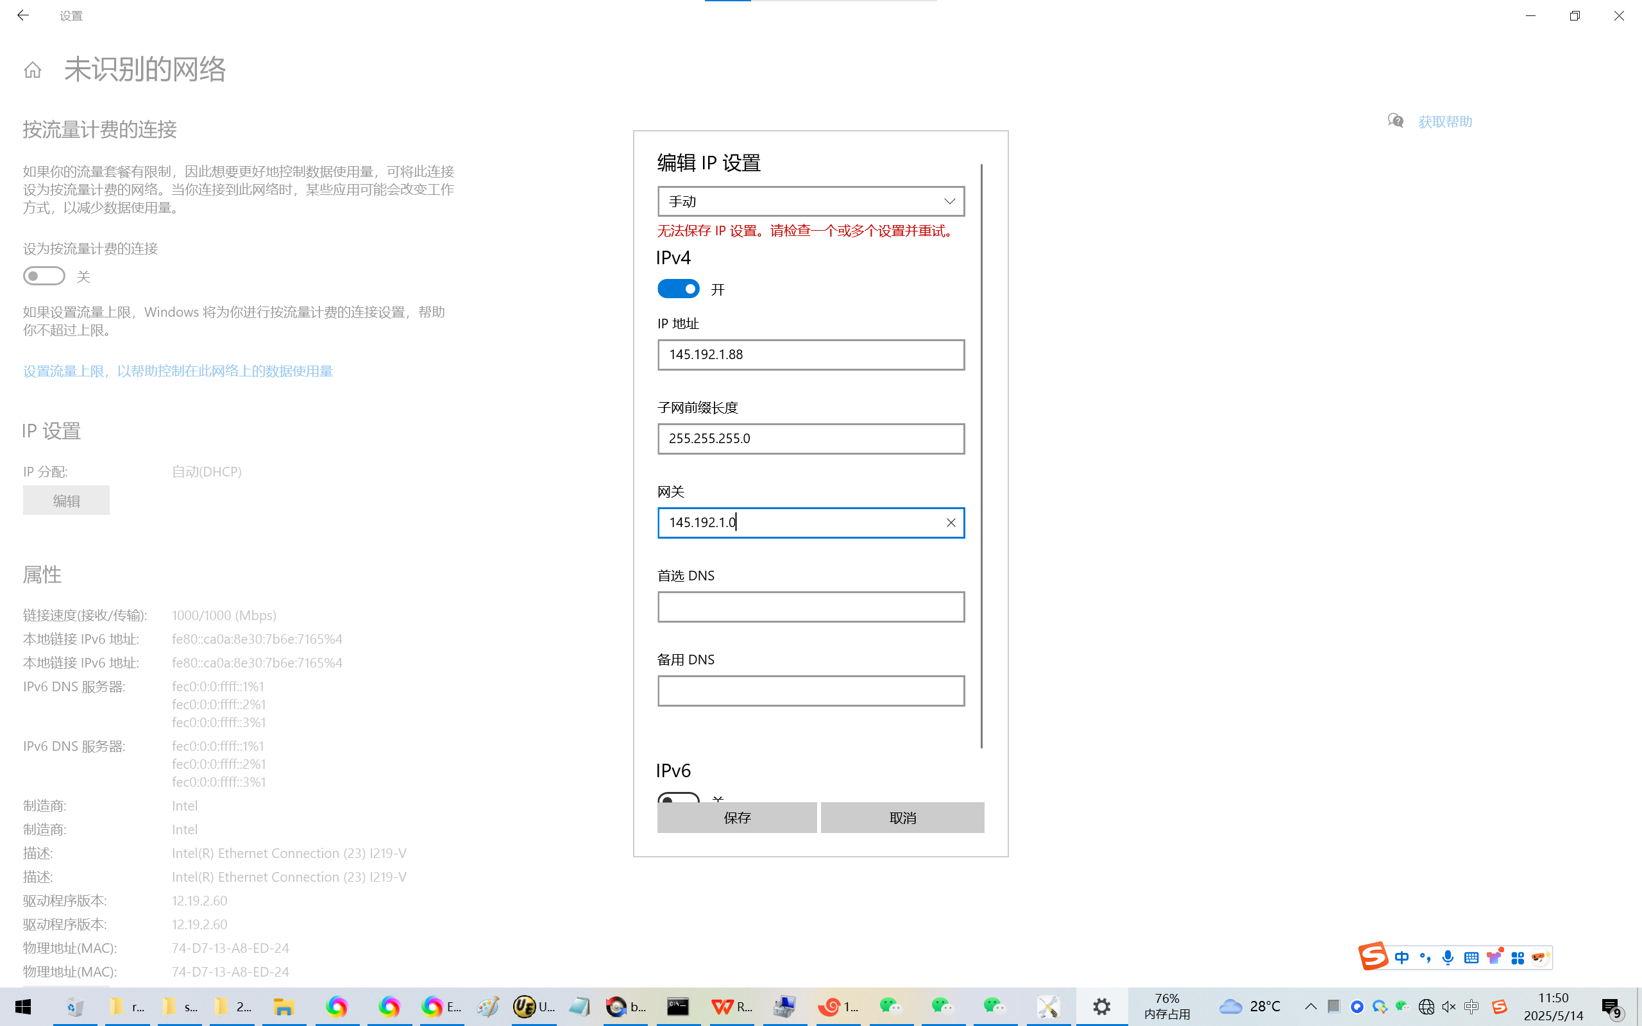Click the 首选 DNS input field
Screen dimensions: 1642x1026
[x=811, y=607]
